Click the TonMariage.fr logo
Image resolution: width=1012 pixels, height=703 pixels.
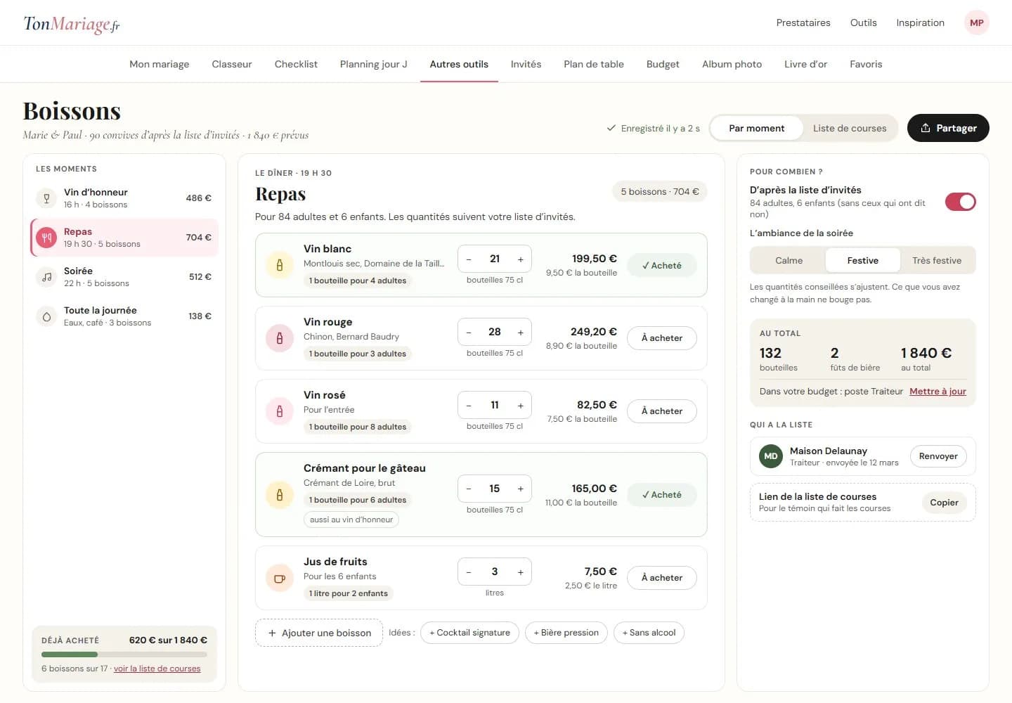(x=72, y=24)
